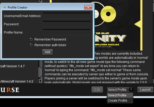This screenshot has width=154, height=107.
Task: Click the Username/Email Address field
Action: pos(67,16)
